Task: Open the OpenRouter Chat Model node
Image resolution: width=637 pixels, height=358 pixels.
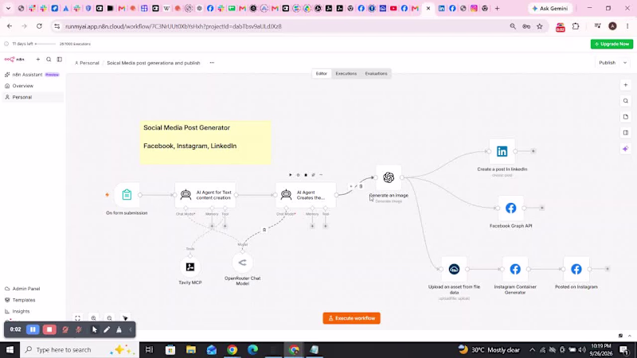Action: click(243, 263)
